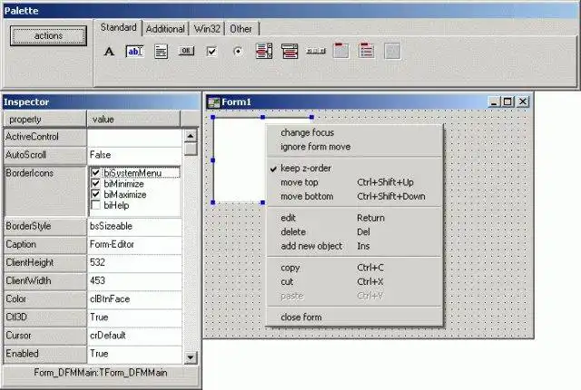Click bottom-left handle of selected control
This screenshot has width=581, height=390.
point(213,202)
